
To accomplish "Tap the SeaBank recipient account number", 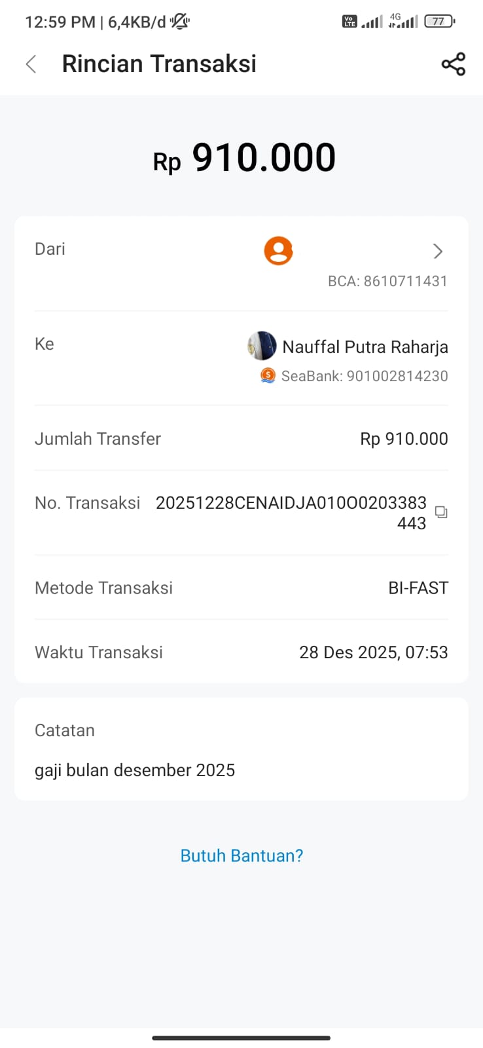I will coord(365,376).
